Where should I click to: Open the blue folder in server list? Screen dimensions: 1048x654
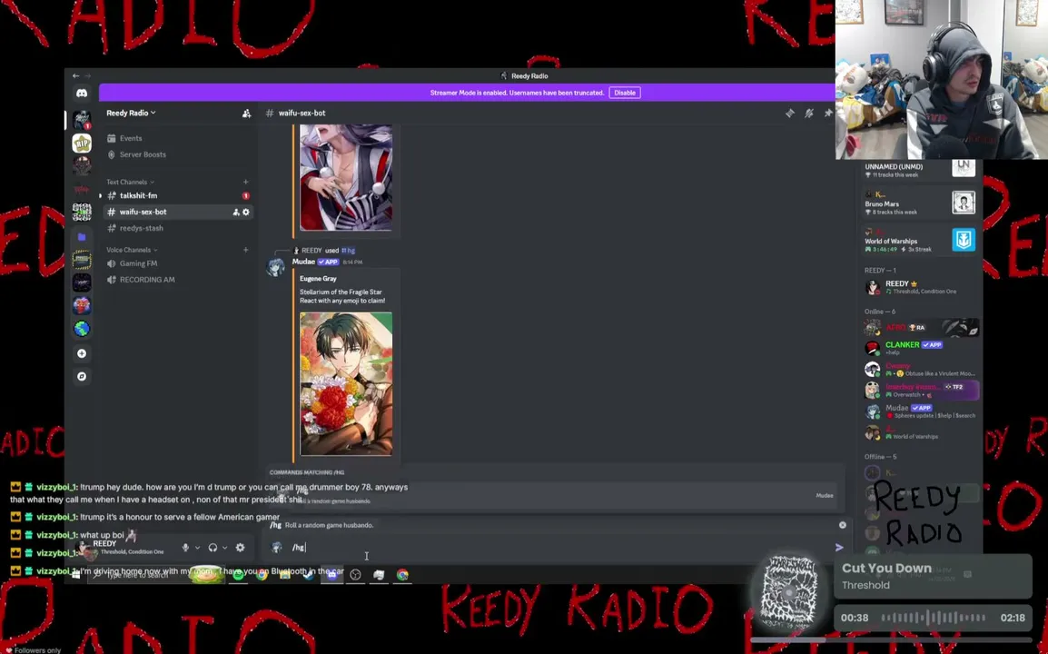[82, 237]
